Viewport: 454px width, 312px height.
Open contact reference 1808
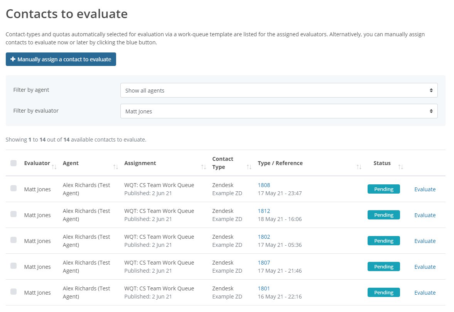(x=264, y=185)
